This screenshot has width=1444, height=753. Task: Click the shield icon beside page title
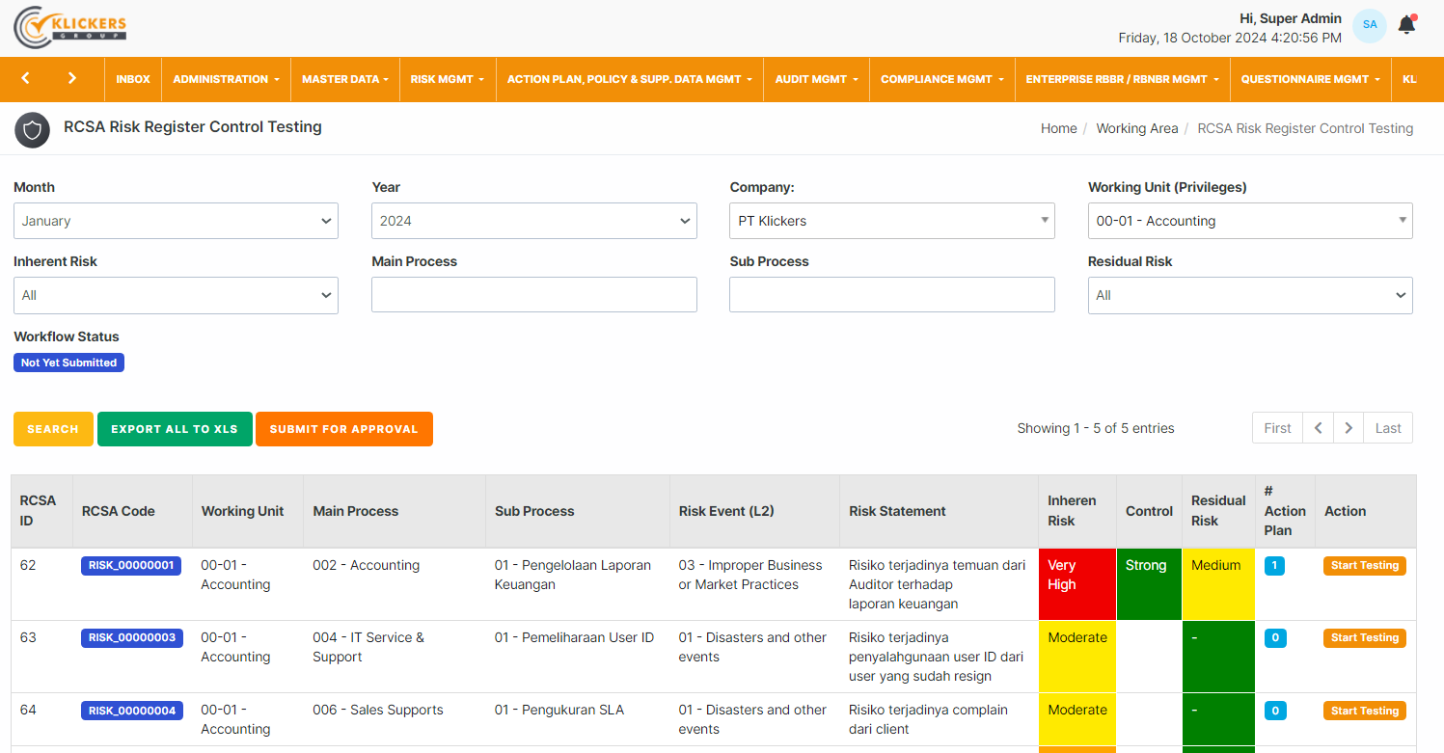[32, 130]
